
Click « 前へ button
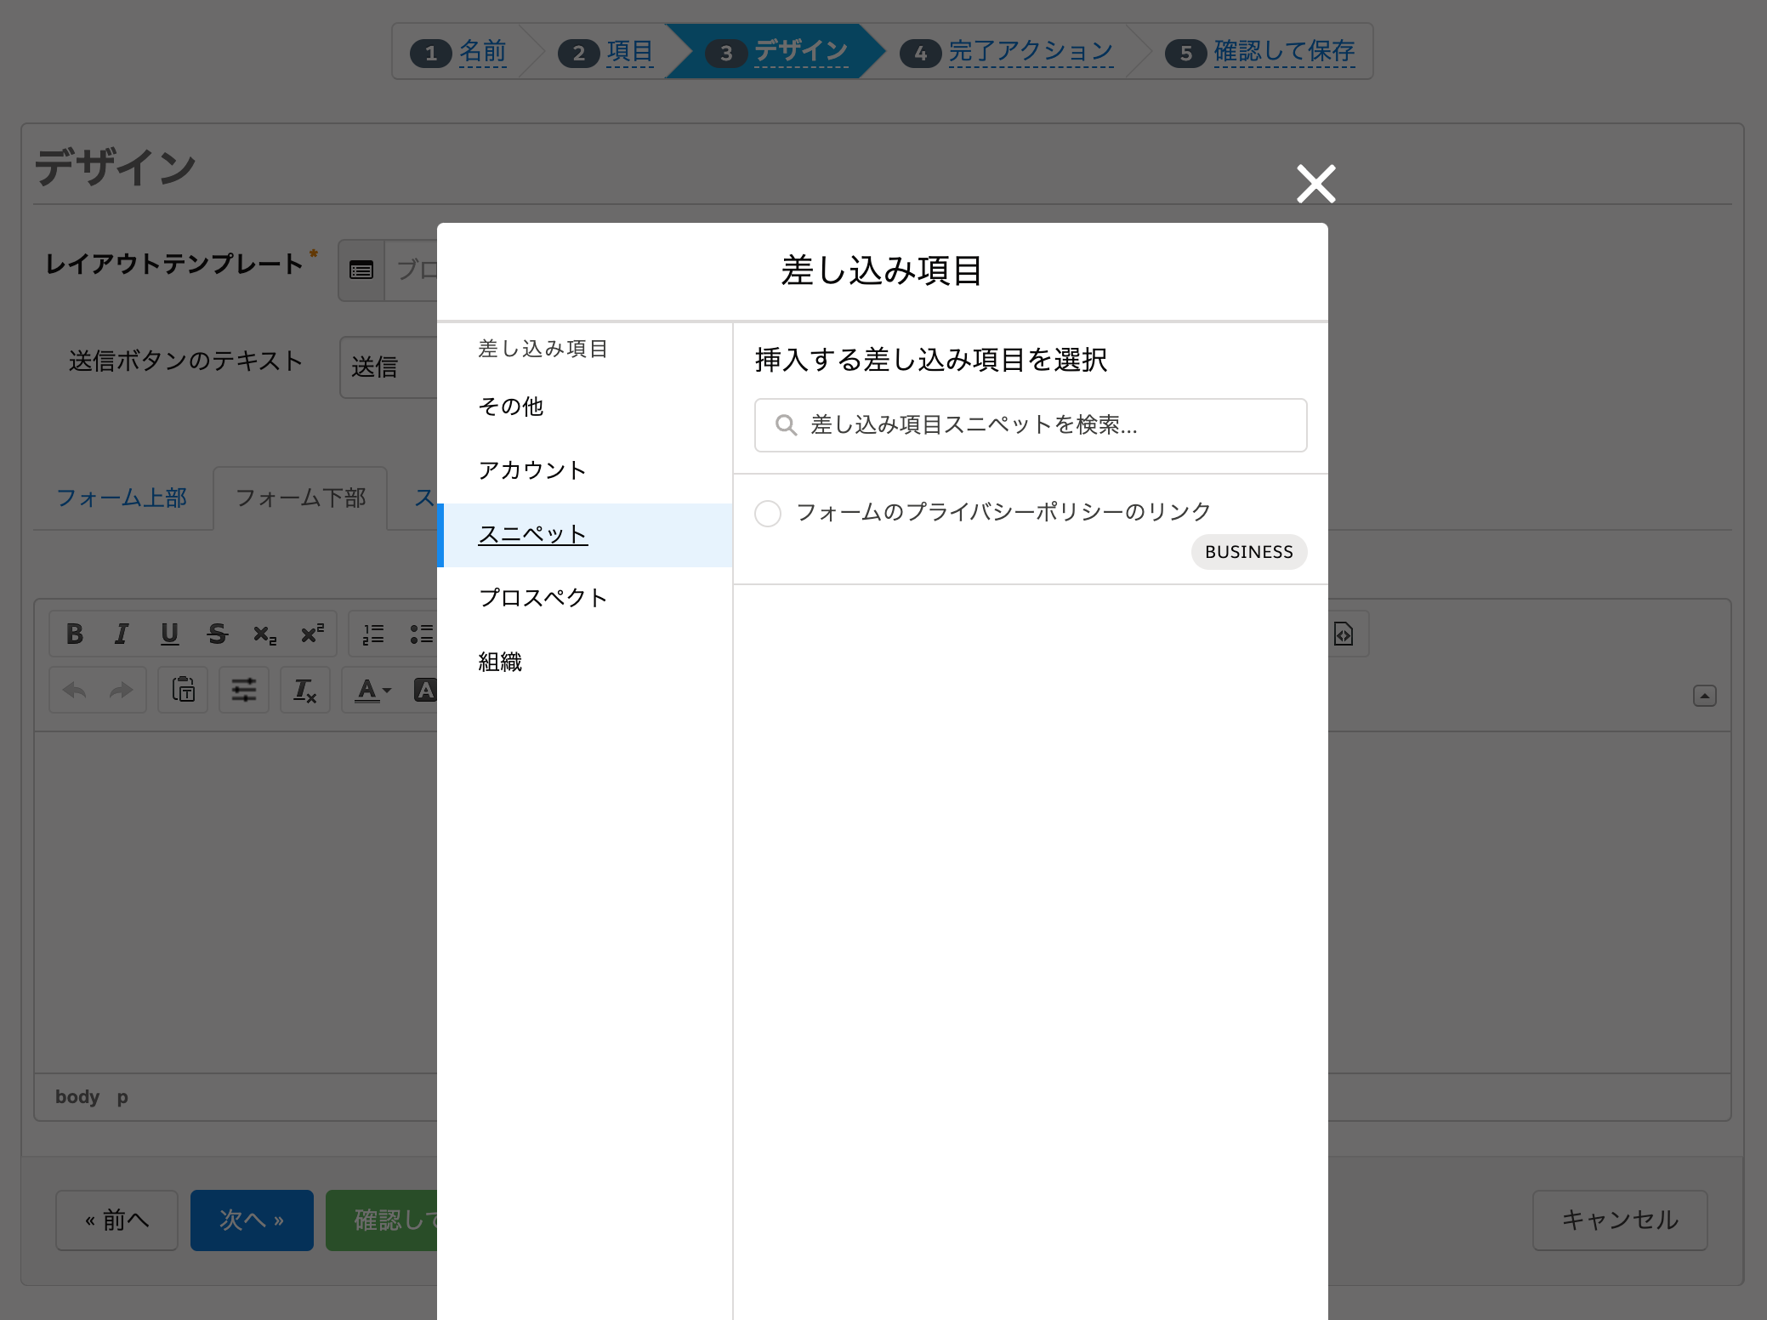116,1220
